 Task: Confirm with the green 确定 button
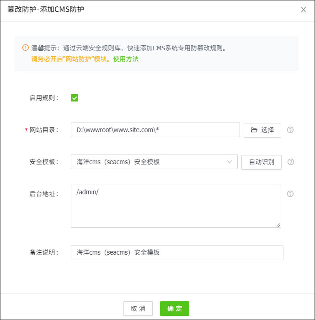175,309
